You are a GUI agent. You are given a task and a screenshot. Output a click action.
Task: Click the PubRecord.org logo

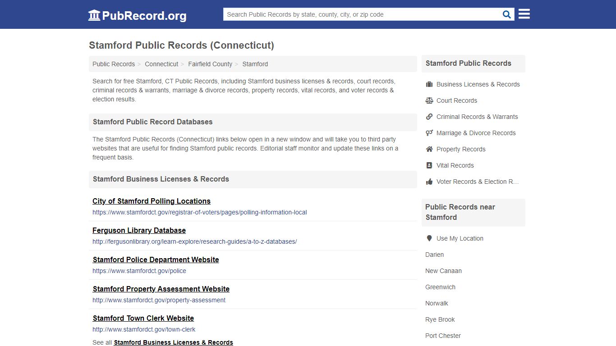(137, 15)
